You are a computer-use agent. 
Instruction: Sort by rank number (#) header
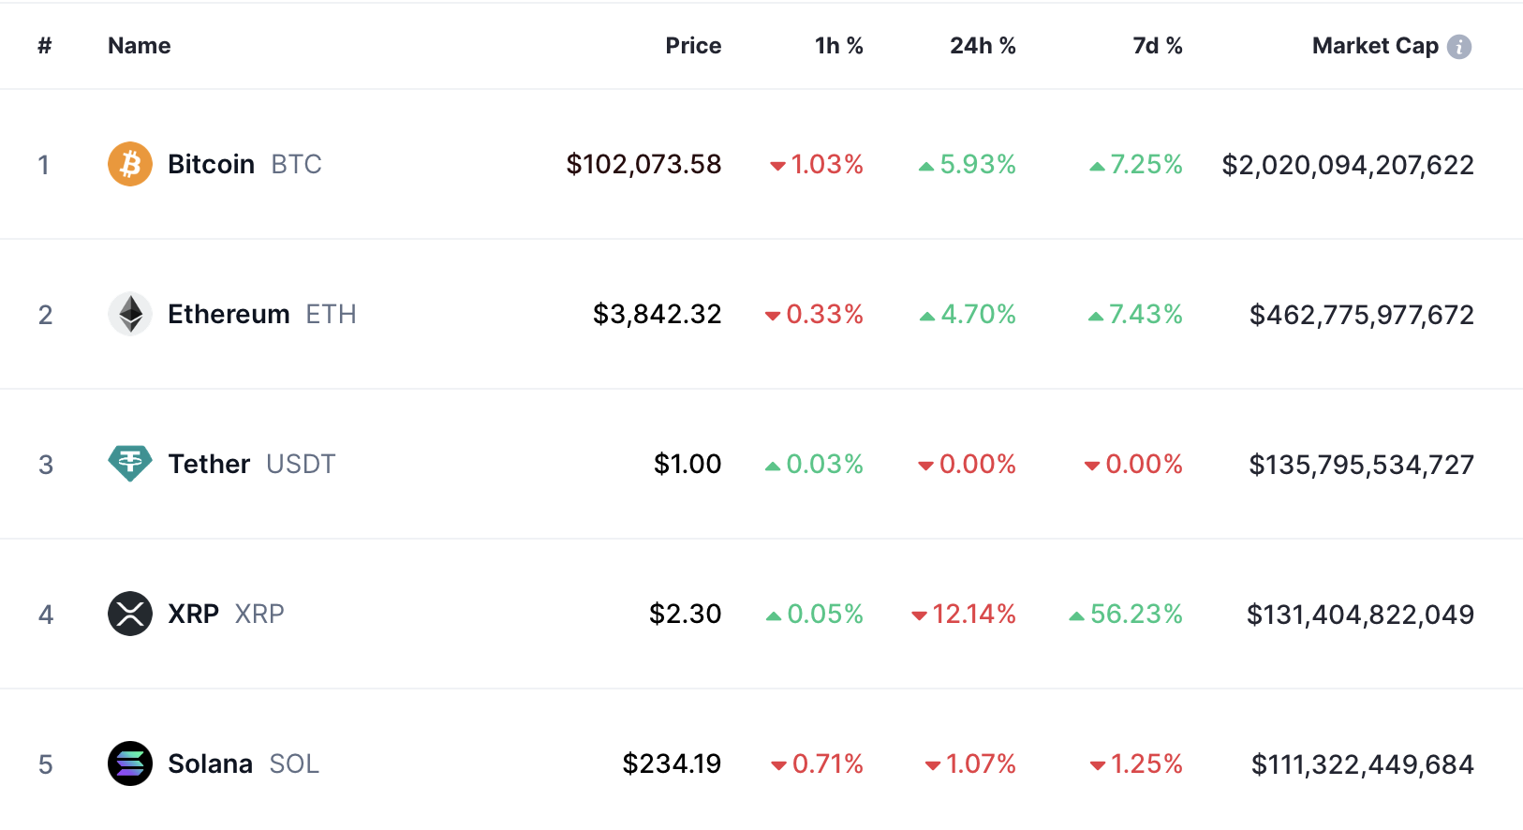pos(44,46)
